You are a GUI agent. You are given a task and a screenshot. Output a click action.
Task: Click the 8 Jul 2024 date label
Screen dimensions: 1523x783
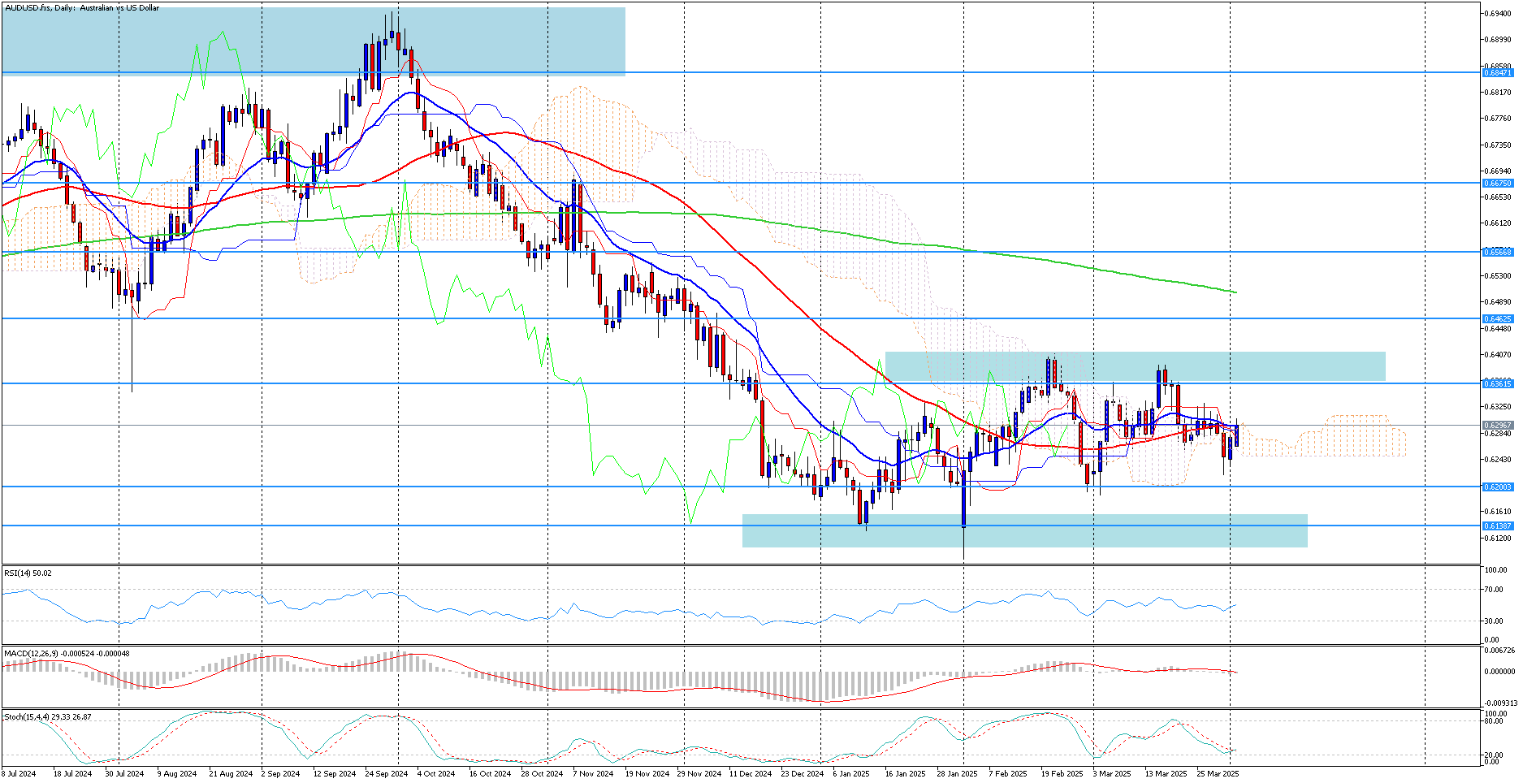point(19,773)
